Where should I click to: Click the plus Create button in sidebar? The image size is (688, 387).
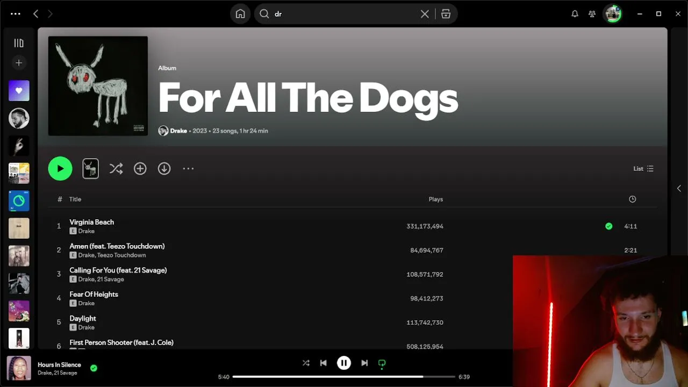[19, 63]
